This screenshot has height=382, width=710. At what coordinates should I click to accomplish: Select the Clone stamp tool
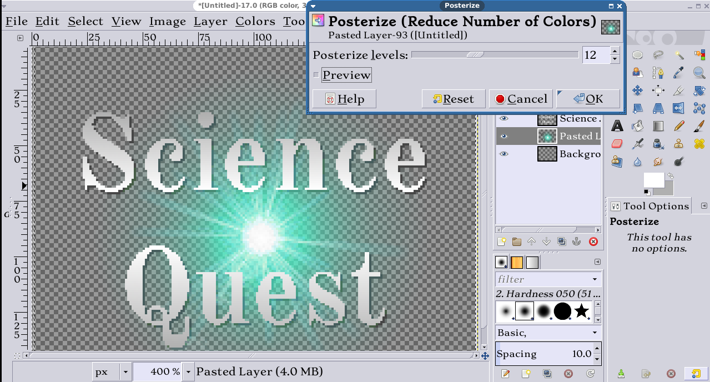[678, 143]
